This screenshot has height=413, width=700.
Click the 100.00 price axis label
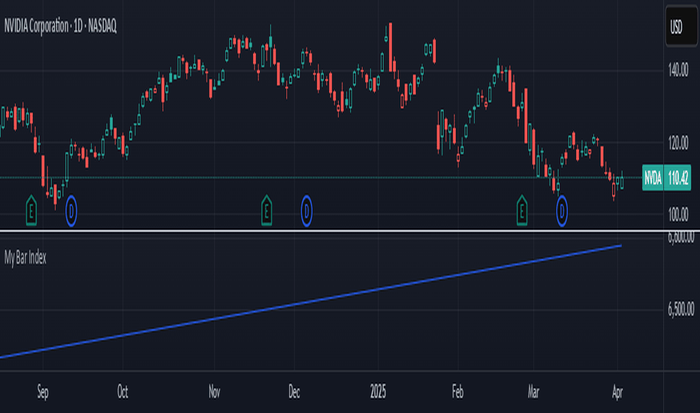click(678, 215)
